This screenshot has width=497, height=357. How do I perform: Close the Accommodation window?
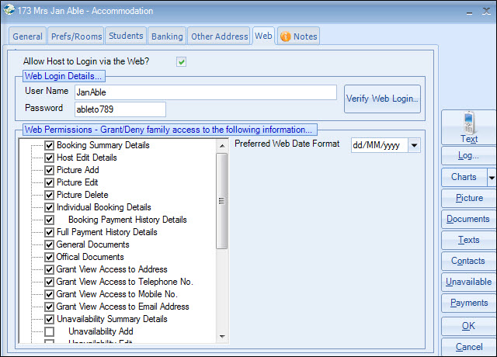pyautogui.click(x=486, y=11)
